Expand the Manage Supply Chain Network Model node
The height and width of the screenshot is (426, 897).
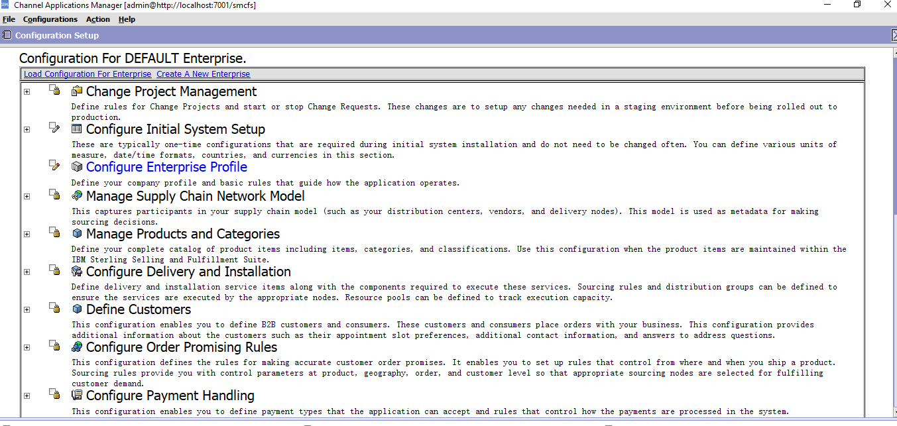tap(27, 195)
